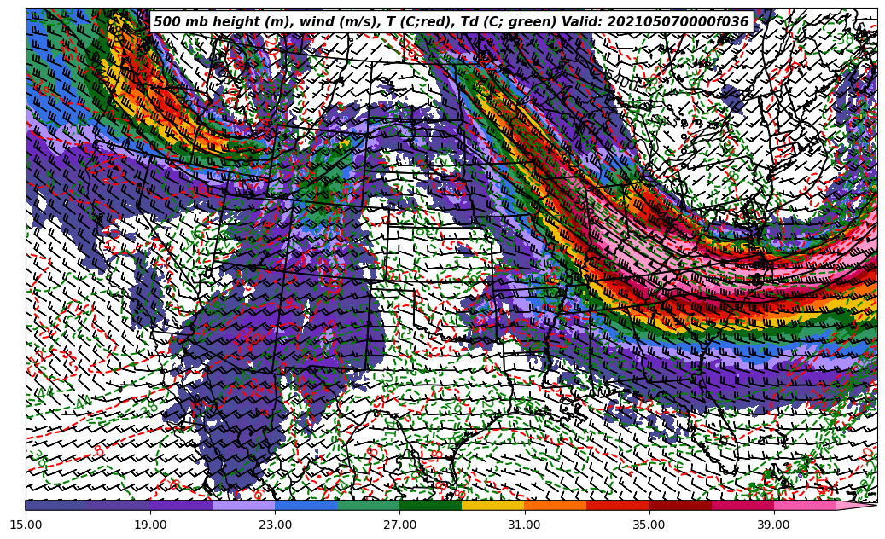Click the 35.00 colorbar tick label
885x539 pixels.
pos(649,525)
